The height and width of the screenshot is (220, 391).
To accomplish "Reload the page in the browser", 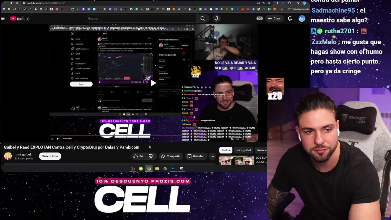I will point(11,3).
